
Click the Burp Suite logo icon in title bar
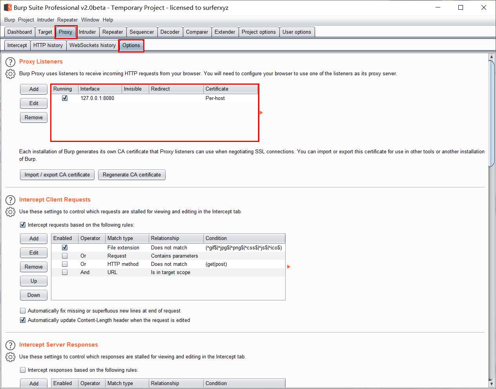7,7
